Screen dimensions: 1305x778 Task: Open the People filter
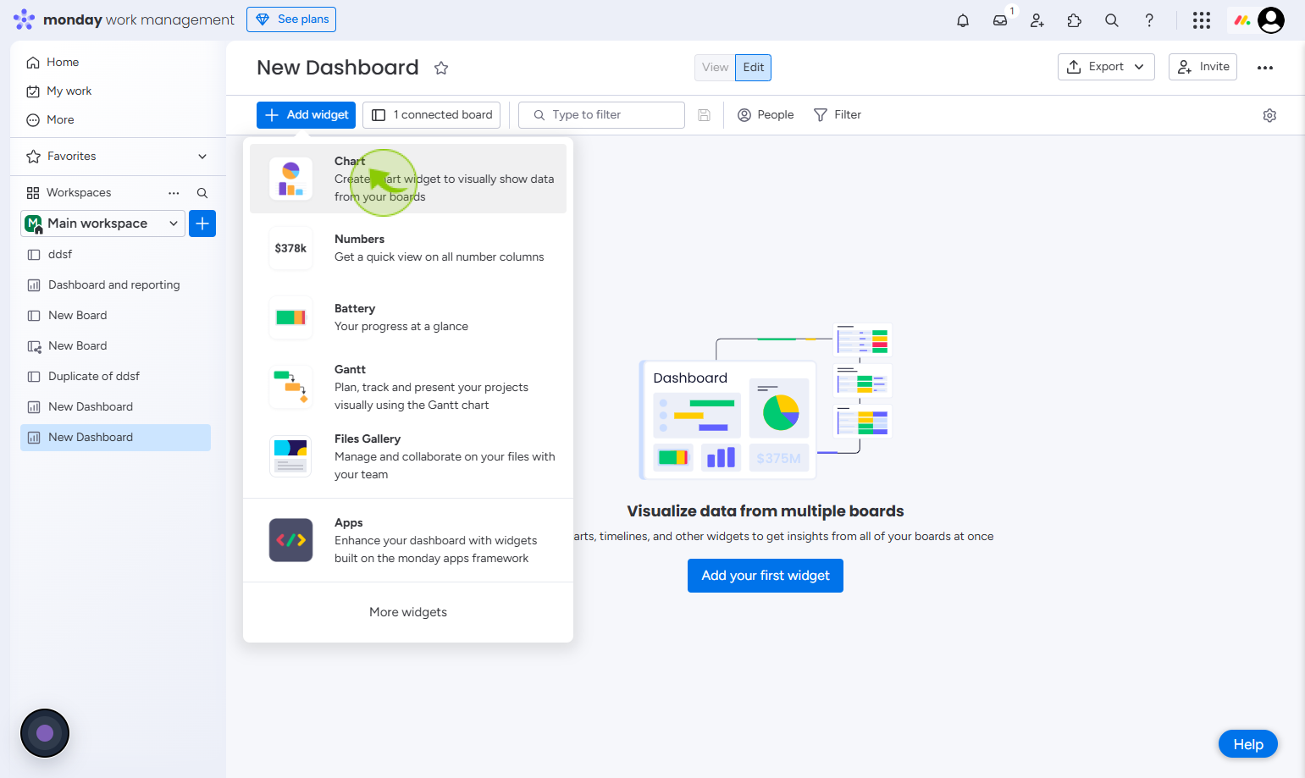tap(766, 115)
